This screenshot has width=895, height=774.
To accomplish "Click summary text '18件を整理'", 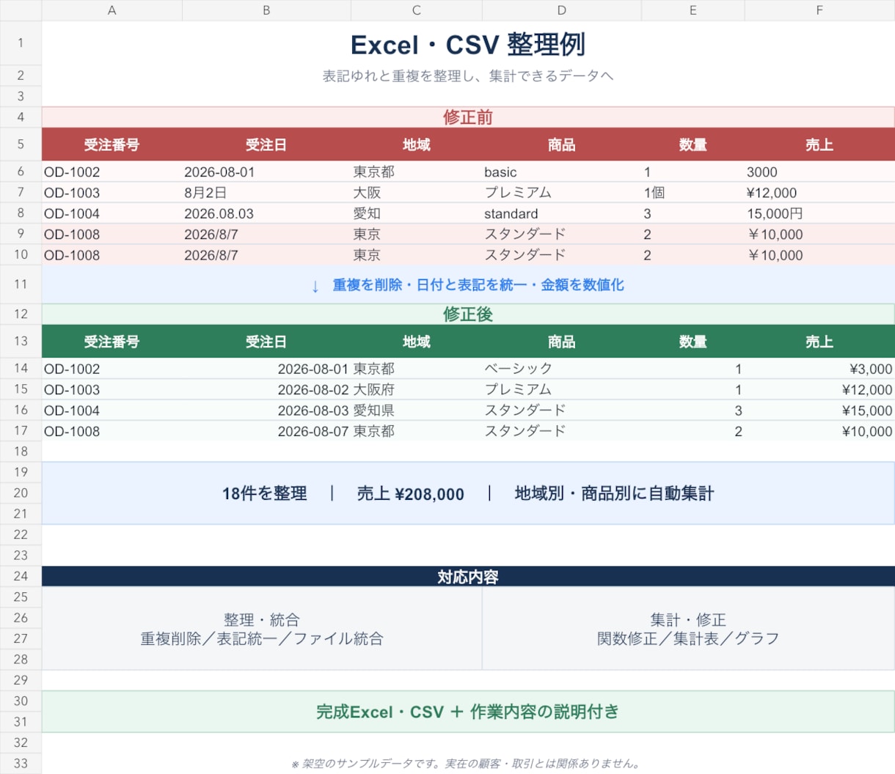I will coord(265,494).
